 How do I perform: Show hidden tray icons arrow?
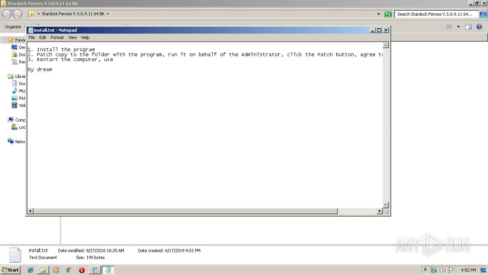(425, 270)
